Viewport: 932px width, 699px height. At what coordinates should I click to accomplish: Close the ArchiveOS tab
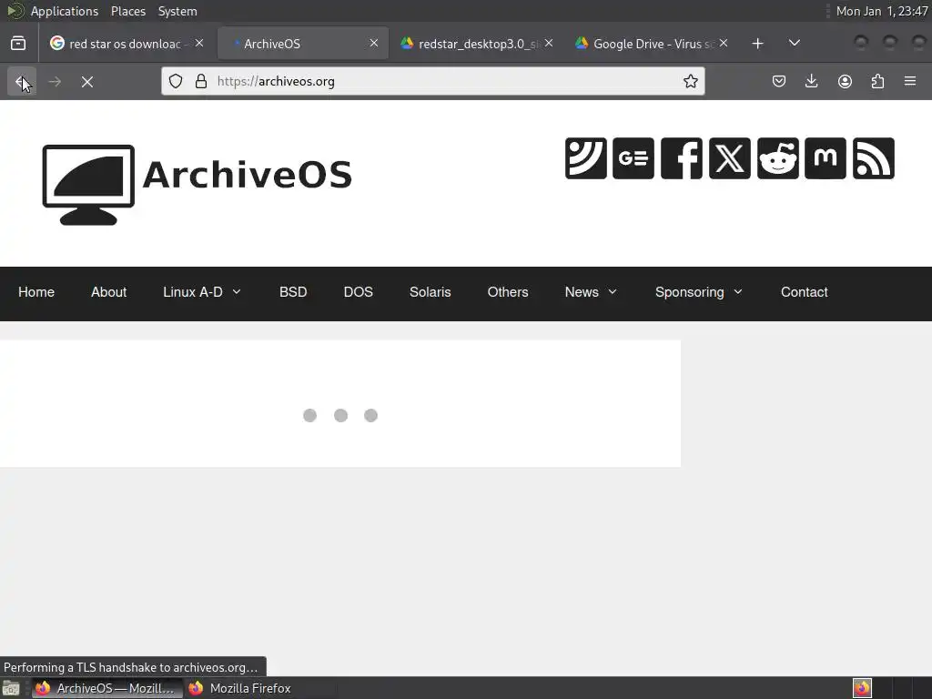[374, 43]
